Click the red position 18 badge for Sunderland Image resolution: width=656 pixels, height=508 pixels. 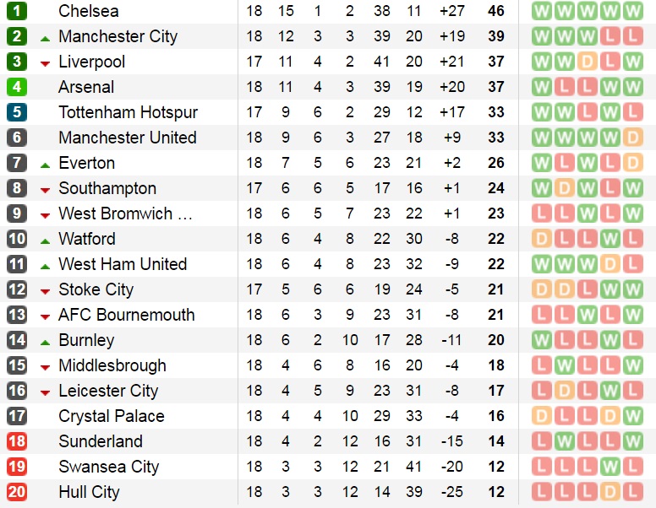[x=17, y=441]
